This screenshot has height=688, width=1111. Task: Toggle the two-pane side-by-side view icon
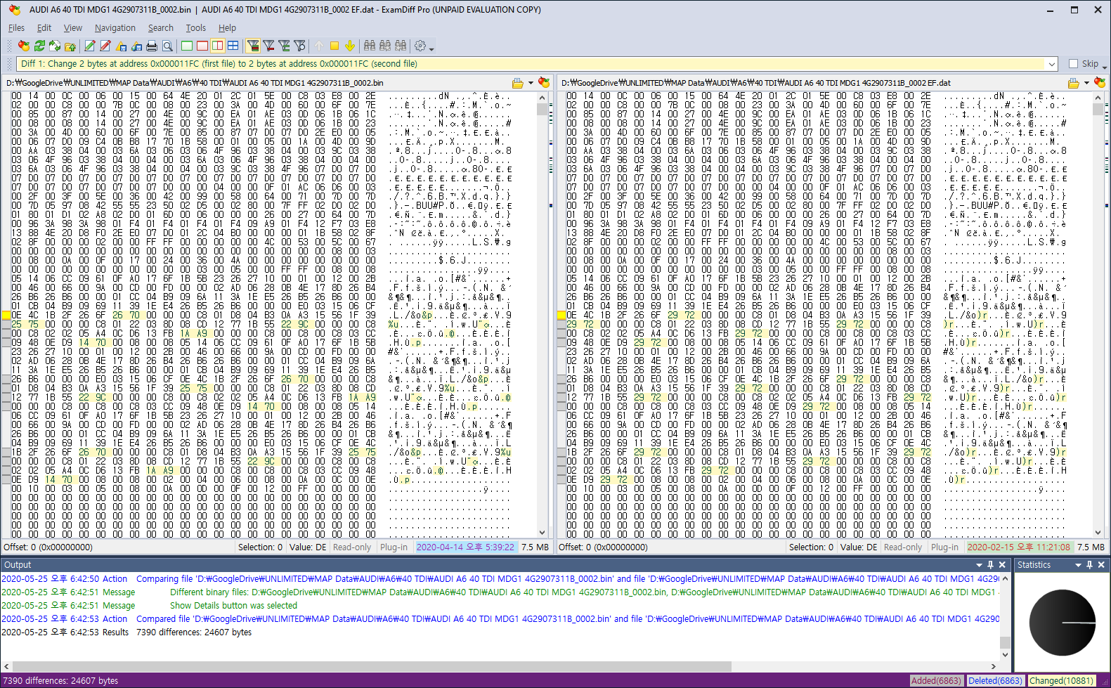coord(218,46)
